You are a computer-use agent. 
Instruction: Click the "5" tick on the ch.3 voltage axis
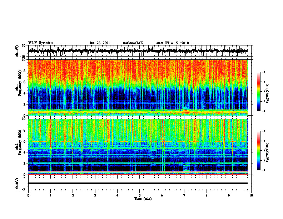(25, 178)
